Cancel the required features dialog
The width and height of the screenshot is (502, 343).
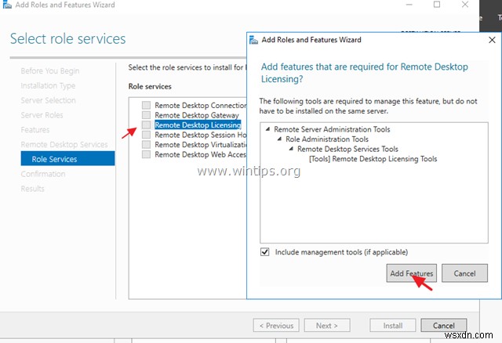point(464,273)
